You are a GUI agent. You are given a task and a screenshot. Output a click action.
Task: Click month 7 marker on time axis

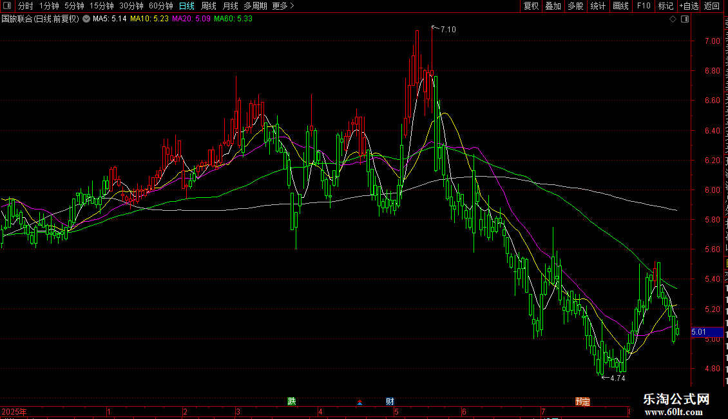tap(542, 412)
